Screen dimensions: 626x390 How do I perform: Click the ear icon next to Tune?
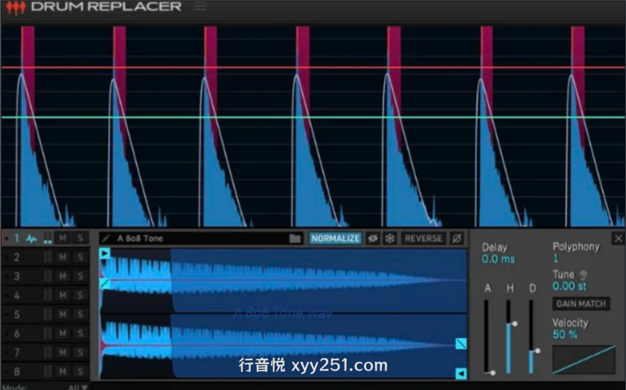(x=583, y=275)
